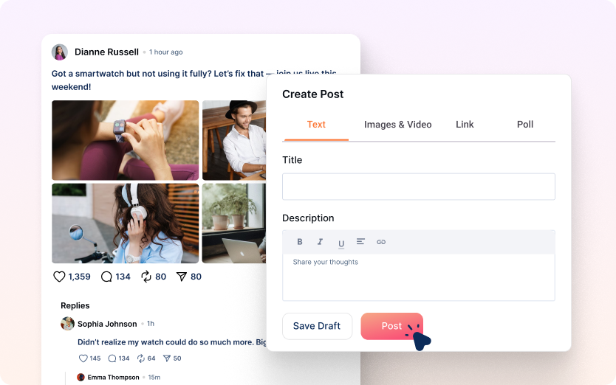Repost Sophia Johnson's reply
The image size is (616, 385).
click(141, 358)
